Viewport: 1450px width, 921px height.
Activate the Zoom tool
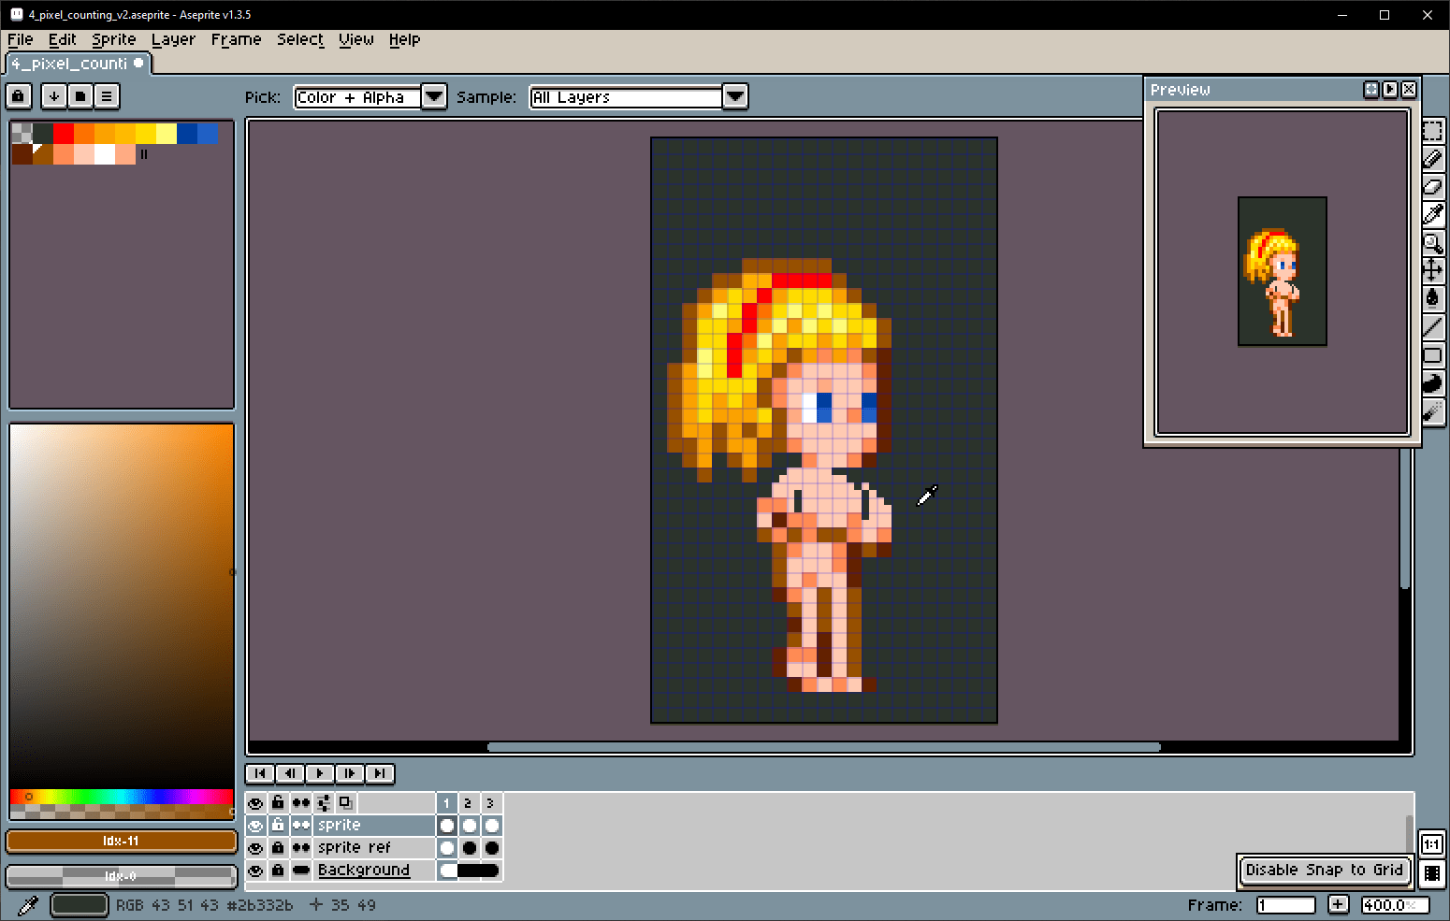pyautogui.click(x=1432, y=243)
